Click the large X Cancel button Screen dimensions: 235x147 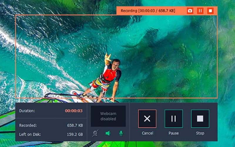pos(147,118)
